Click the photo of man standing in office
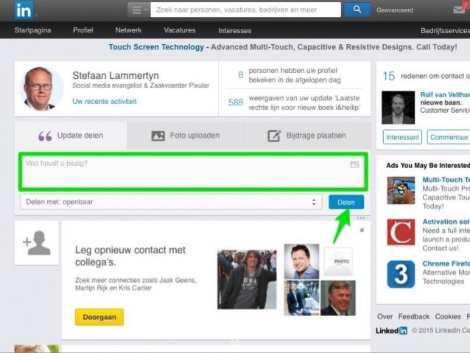Screen dimensions: 470x353 [301, 298]
